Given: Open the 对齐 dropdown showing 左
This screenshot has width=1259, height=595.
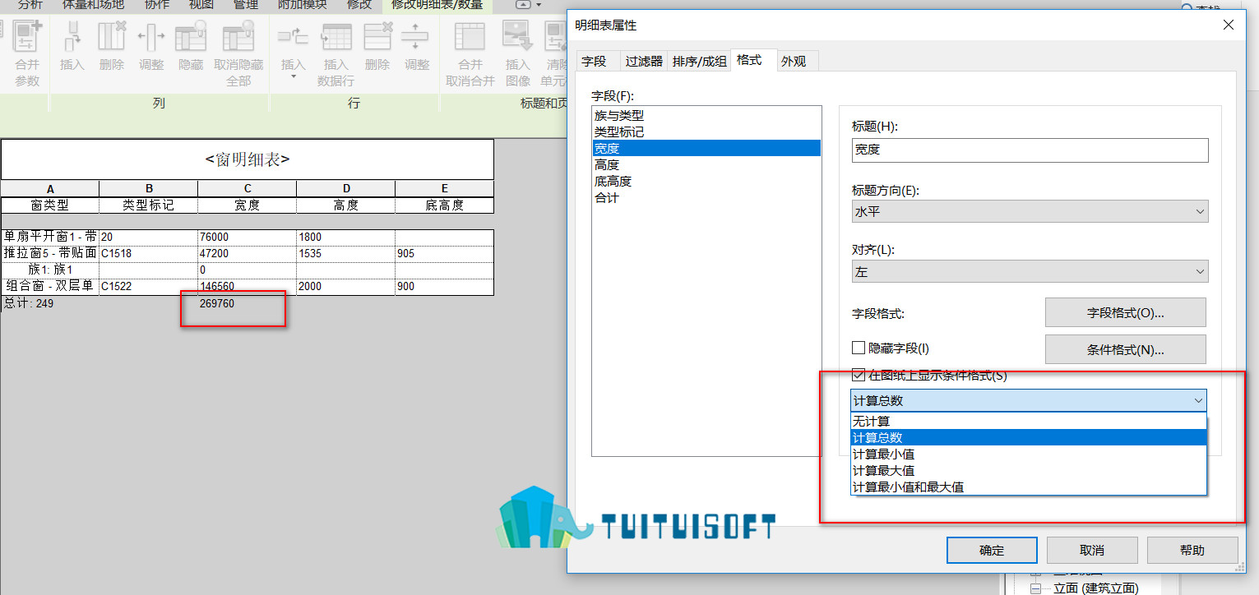Looking at the screenshot, I should coord(1030,272).
